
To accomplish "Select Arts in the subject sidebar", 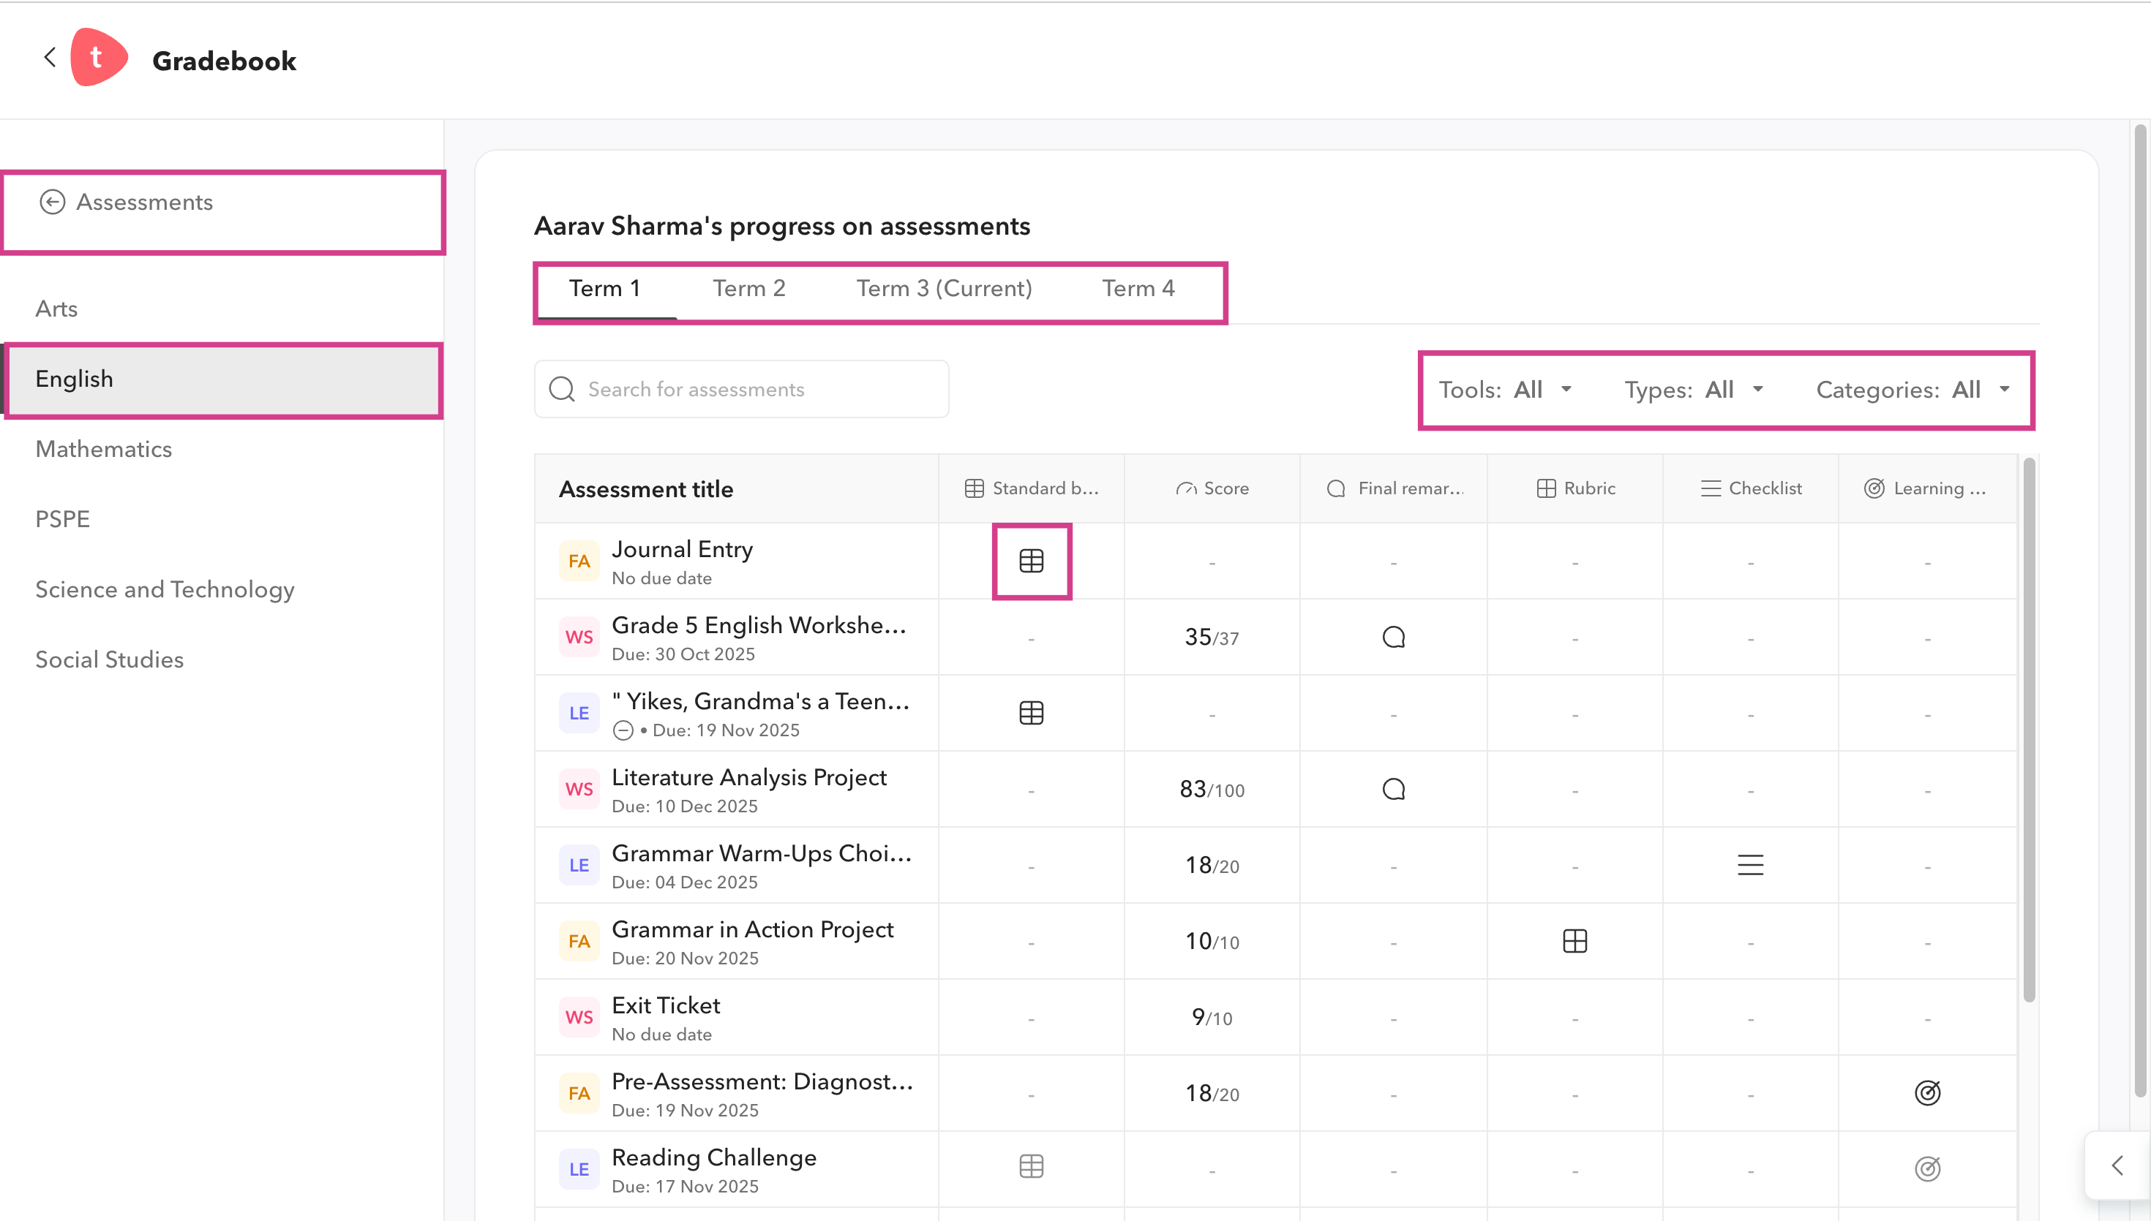I will point(222,309).
